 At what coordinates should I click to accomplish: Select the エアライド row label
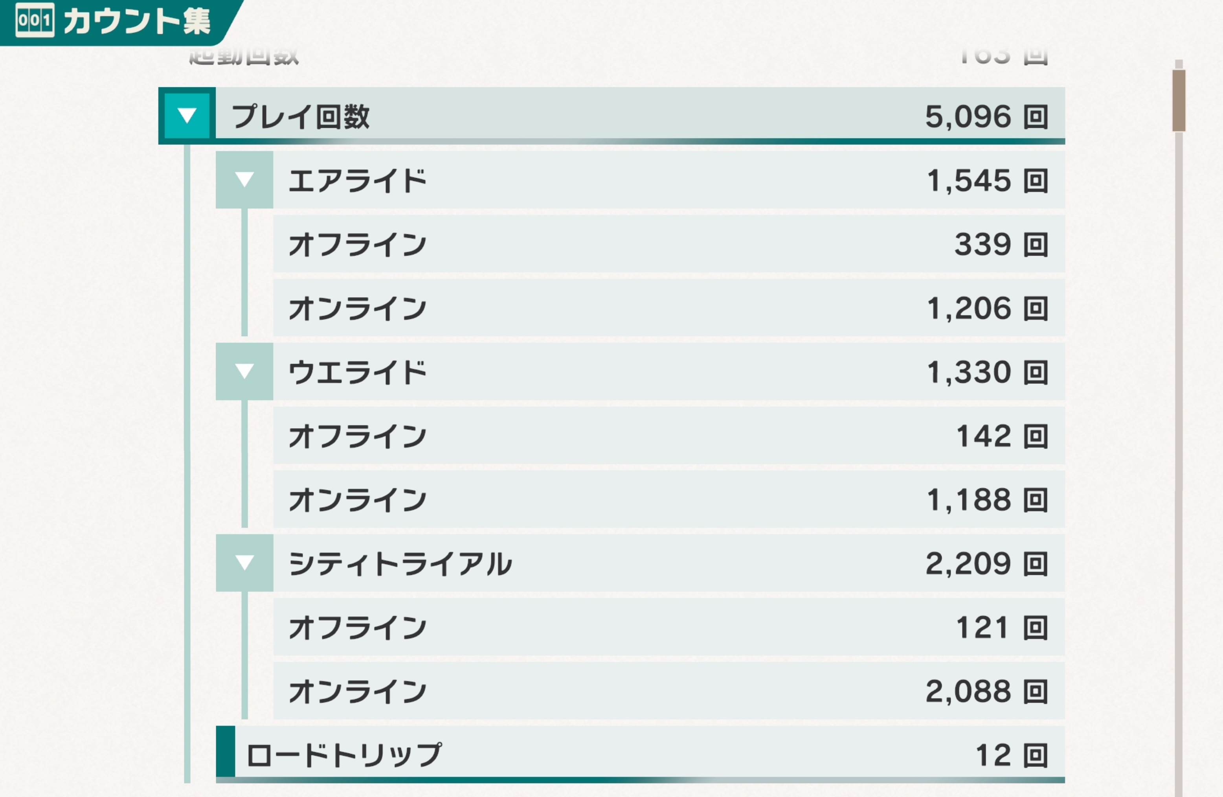358,181
